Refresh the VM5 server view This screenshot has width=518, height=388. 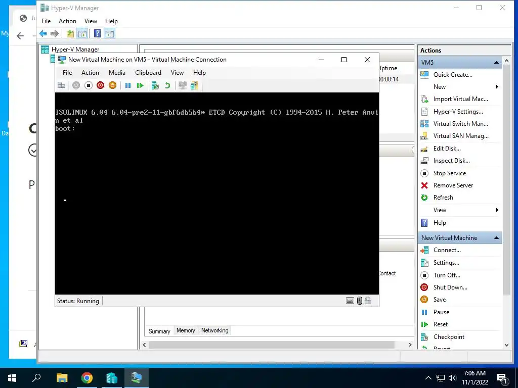443,198
